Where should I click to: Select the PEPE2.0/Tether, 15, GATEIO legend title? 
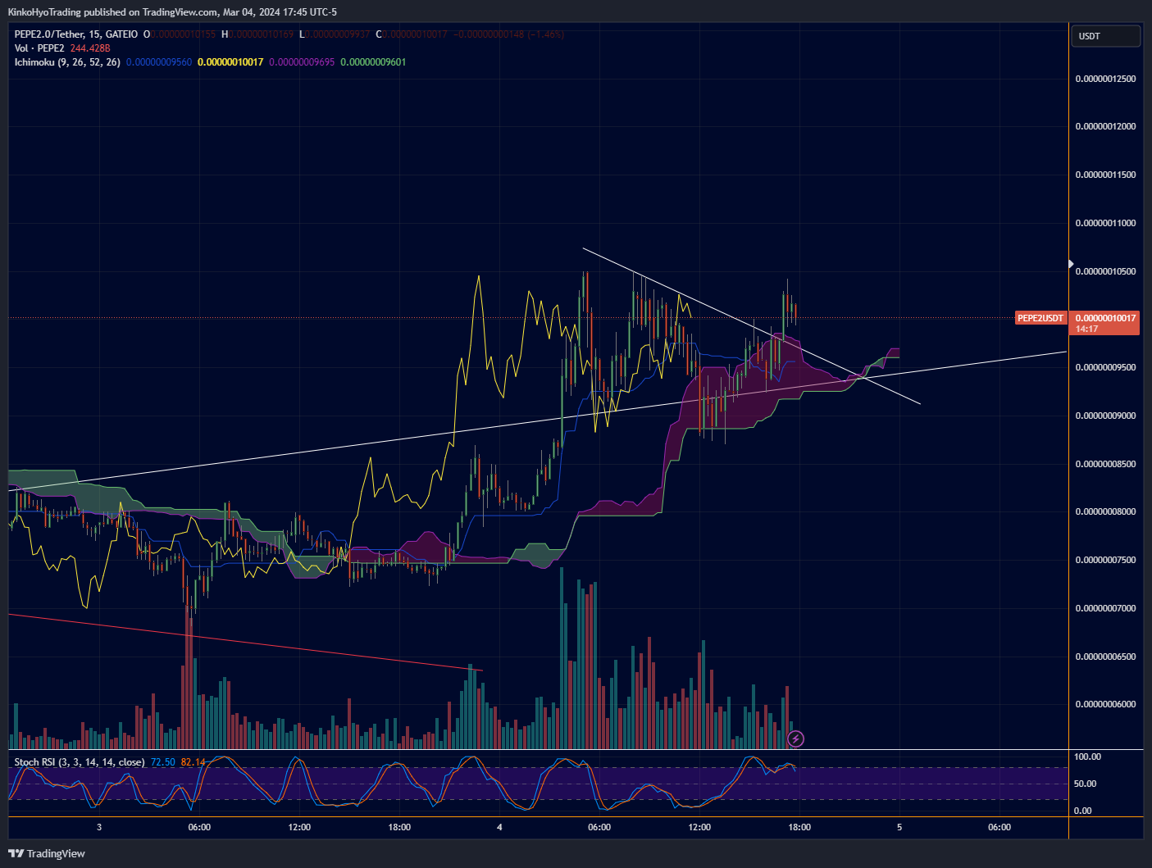pos(76,34)
